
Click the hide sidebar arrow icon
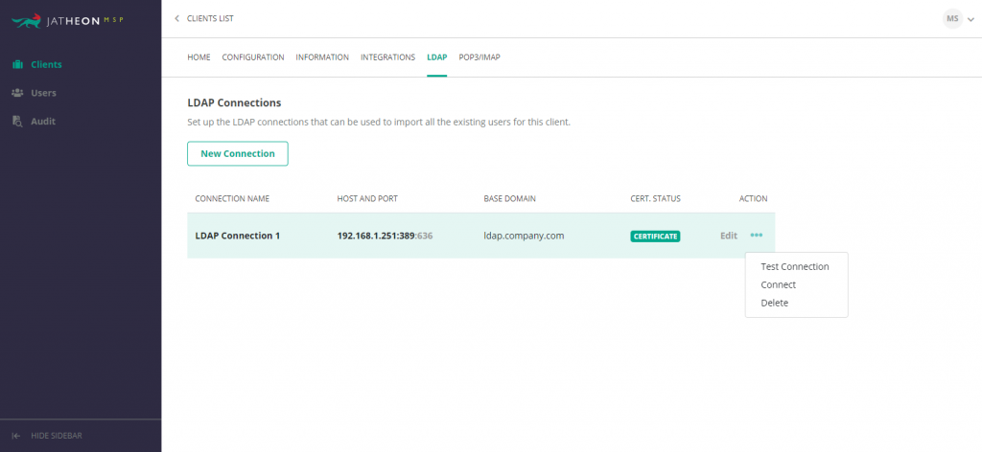(16, 436)
